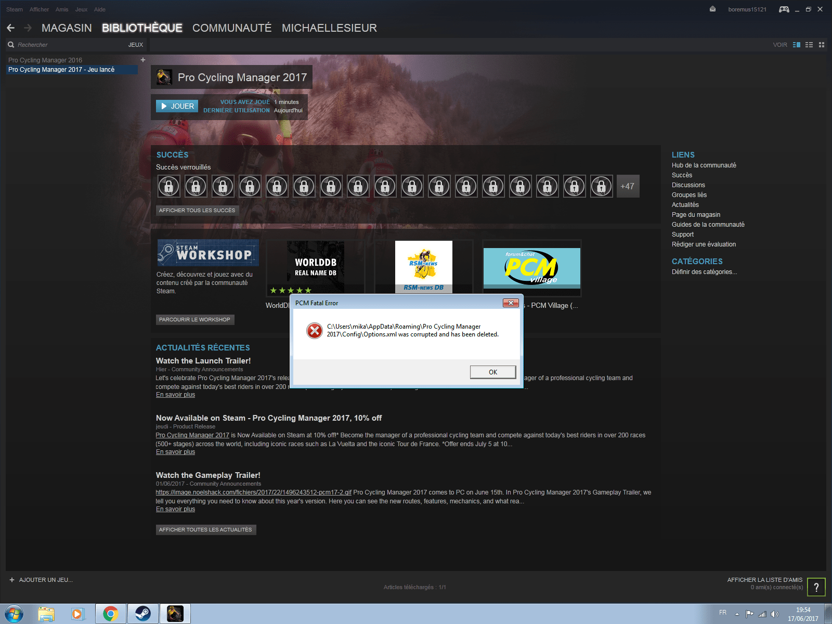Go to the MAGASIN tab
This screenshot has height=624, width=832.
[67, 28]
